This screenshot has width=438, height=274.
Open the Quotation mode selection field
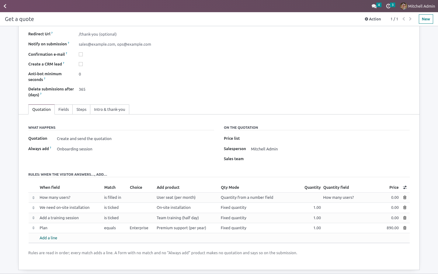coord(135,139)
